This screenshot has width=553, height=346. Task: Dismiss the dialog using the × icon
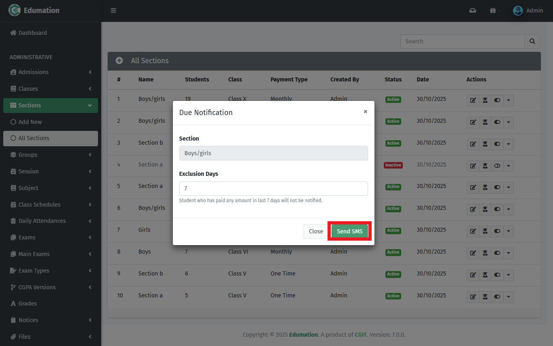[x=365, y=112]
